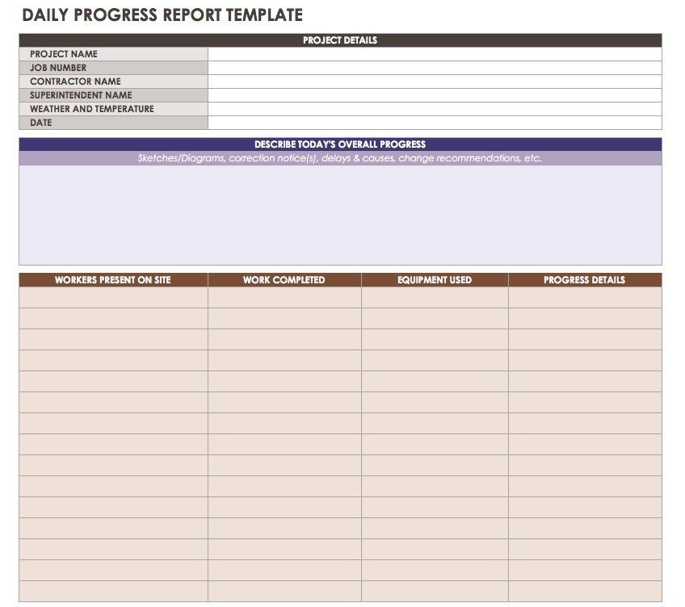685x607 pixels.
Task: Select first empty cell under Work Completed
Action: pyautogui.click(x=284, y=298)
